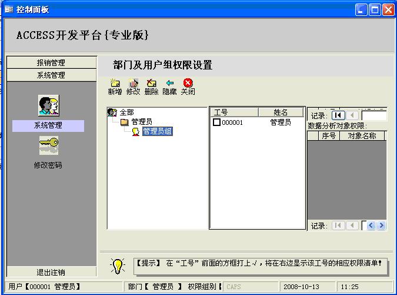Viewport: 397px width, 295px height.
Task: Click the 隐藏 (hide) arrow icon
Action: (169, 83)
